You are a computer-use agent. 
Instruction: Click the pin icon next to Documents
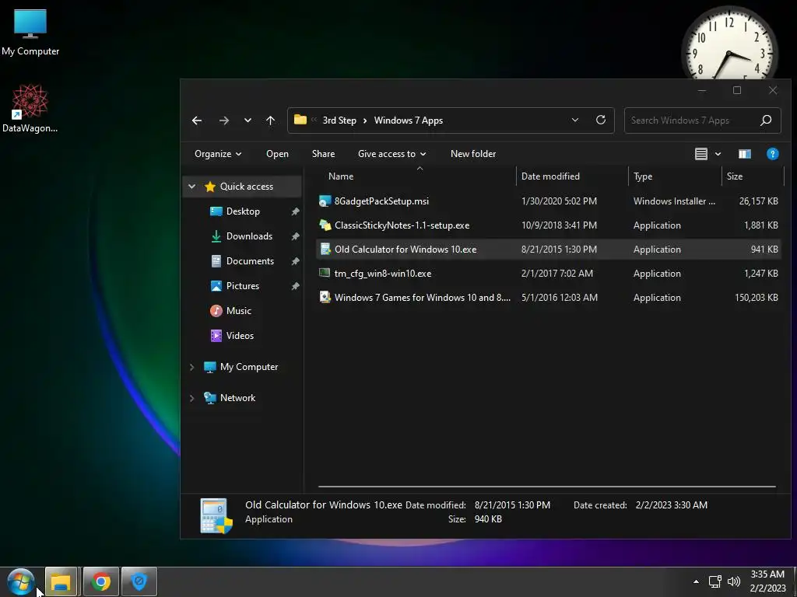click(295, 261)
